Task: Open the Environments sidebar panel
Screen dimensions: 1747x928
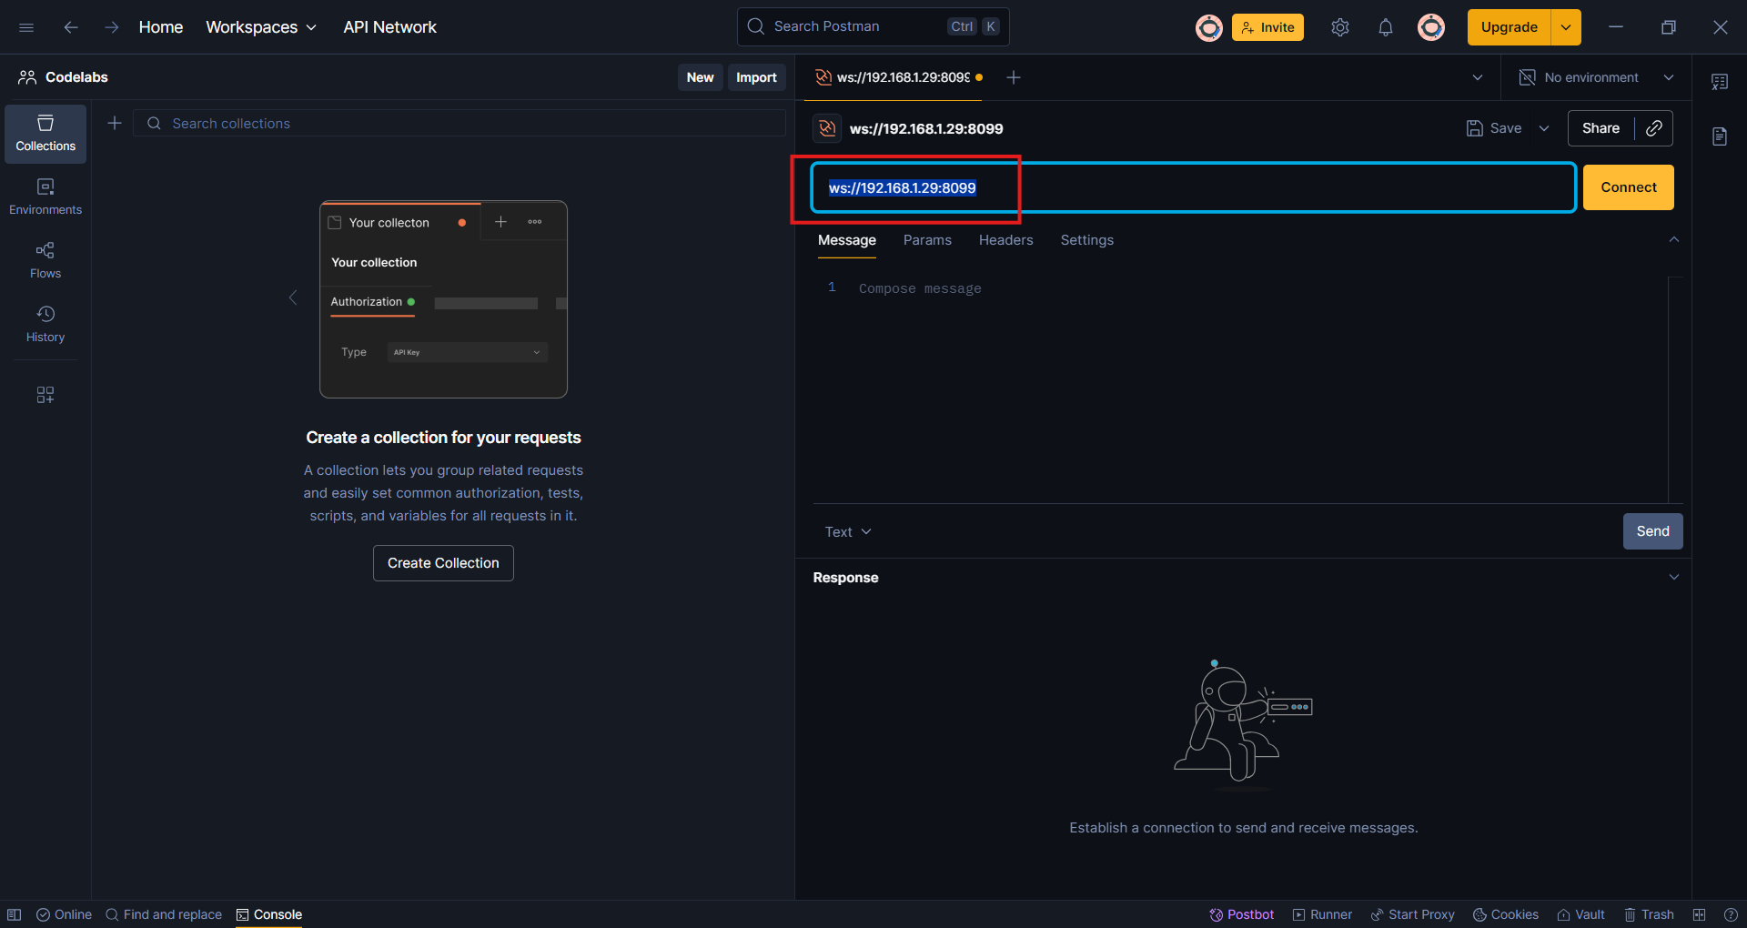Action: 45,197
